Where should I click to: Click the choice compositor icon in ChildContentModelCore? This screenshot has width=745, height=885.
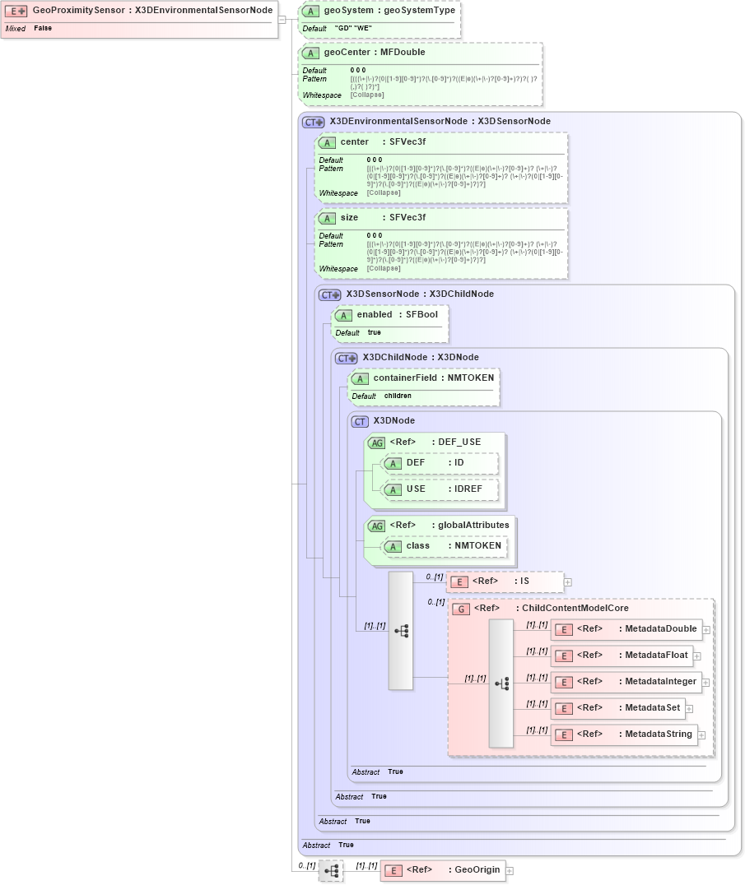point(501,683)
